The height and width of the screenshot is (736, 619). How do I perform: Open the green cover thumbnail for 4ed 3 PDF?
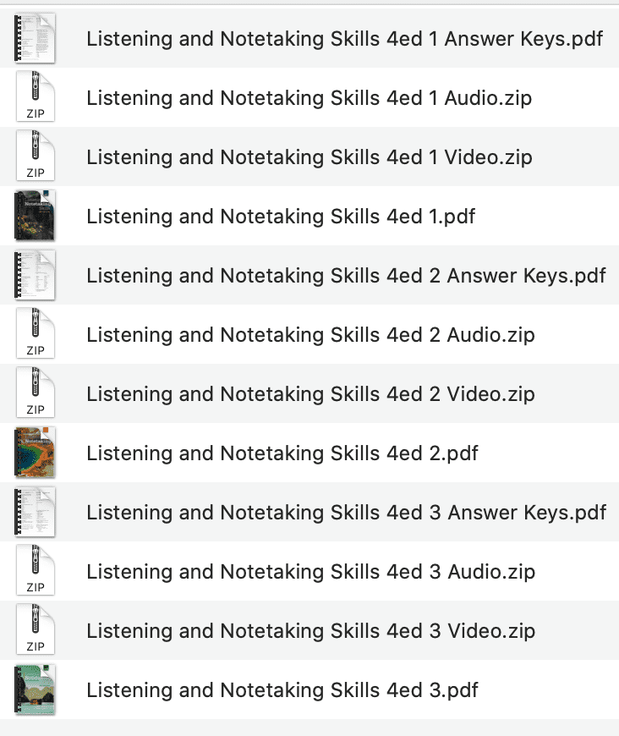coord(35,689)
